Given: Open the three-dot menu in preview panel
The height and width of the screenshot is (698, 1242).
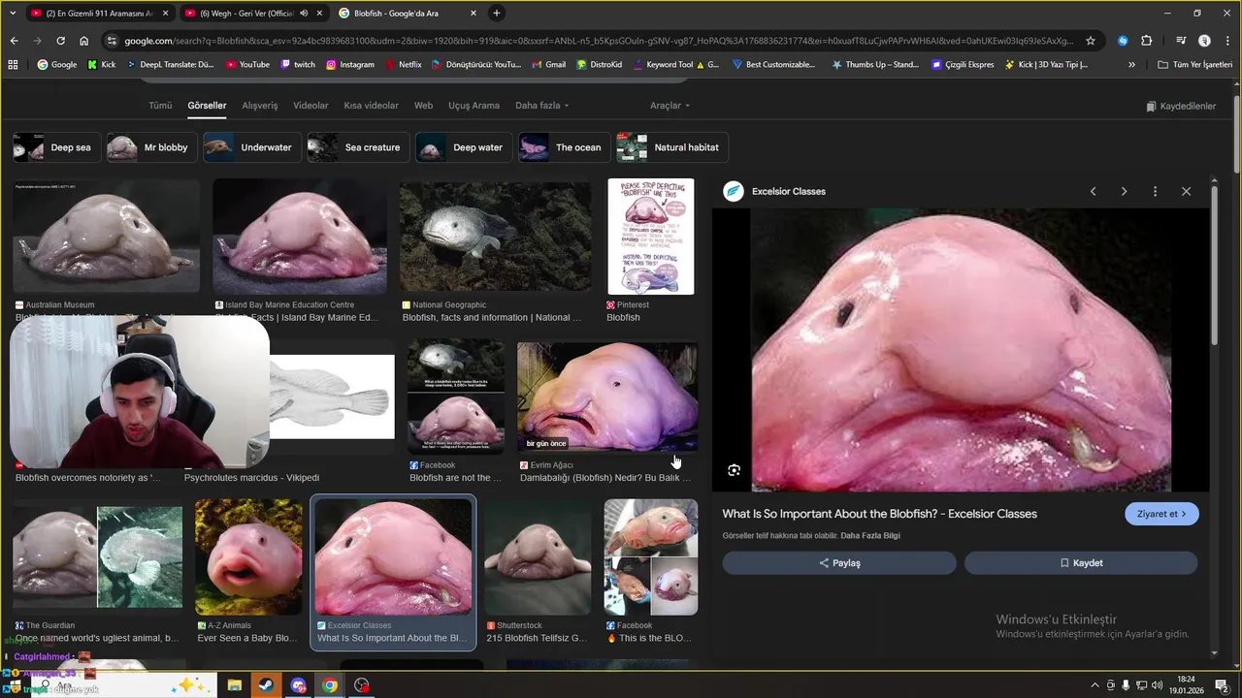Looking at the screenshot, I should (x=1155, y=191).
